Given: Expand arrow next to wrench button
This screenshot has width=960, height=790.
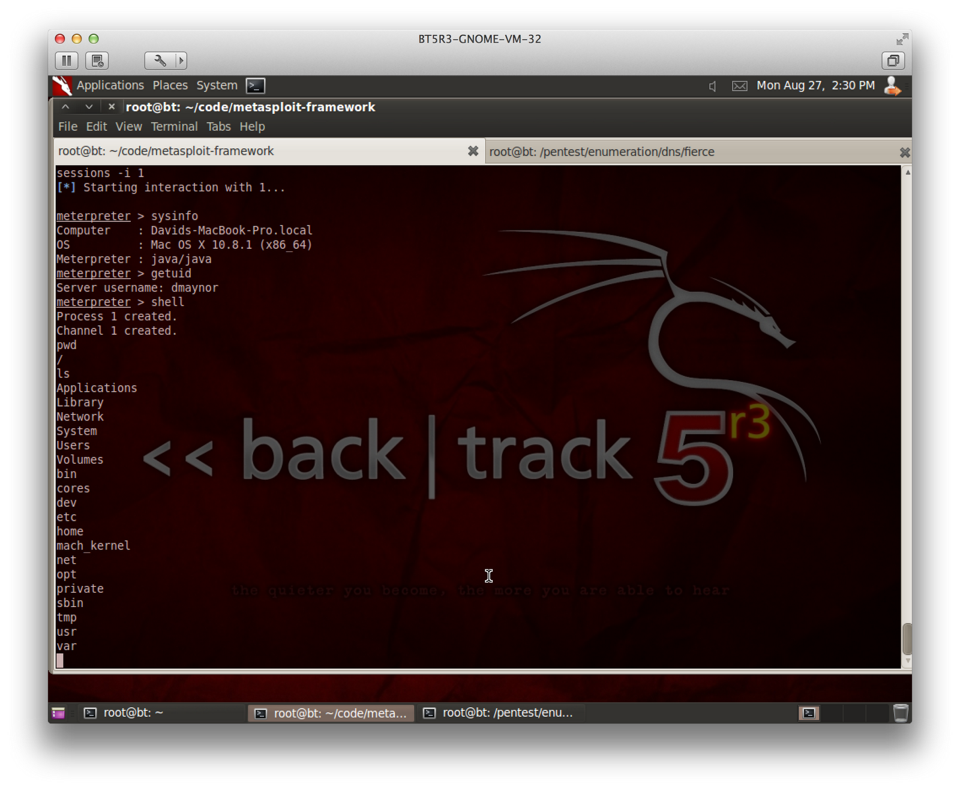Looking at the screenshot, I should coord(181,61).
